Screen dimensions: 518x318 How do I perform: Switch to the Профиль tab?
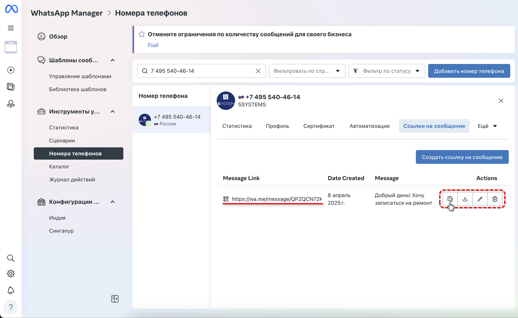[x=278, y=126]
